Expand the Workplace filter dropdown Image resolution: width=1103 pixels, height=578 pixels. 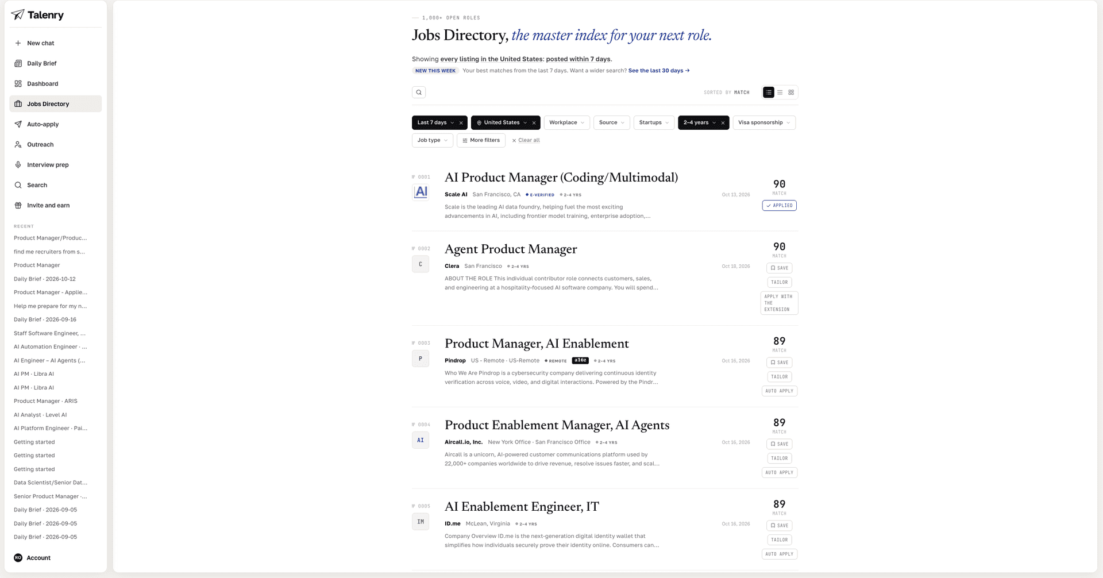click(x=567, y=122)
